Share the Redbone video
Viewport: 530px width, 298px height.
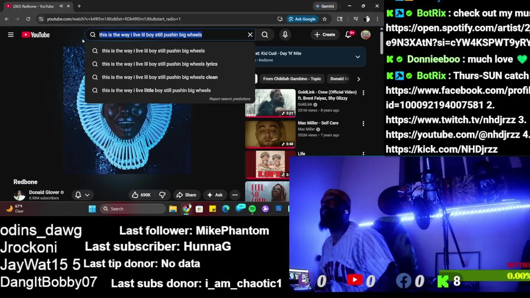tap(186, 195)
